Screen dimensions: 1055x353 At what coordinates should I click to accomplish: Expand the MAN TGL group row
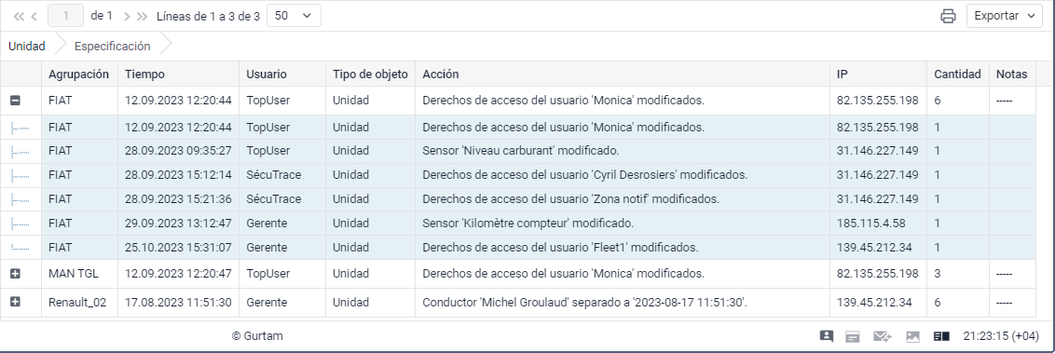click(15, 274)
